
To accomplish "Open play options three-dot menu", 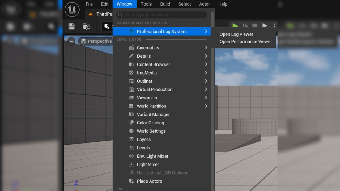I will (274, 26).
